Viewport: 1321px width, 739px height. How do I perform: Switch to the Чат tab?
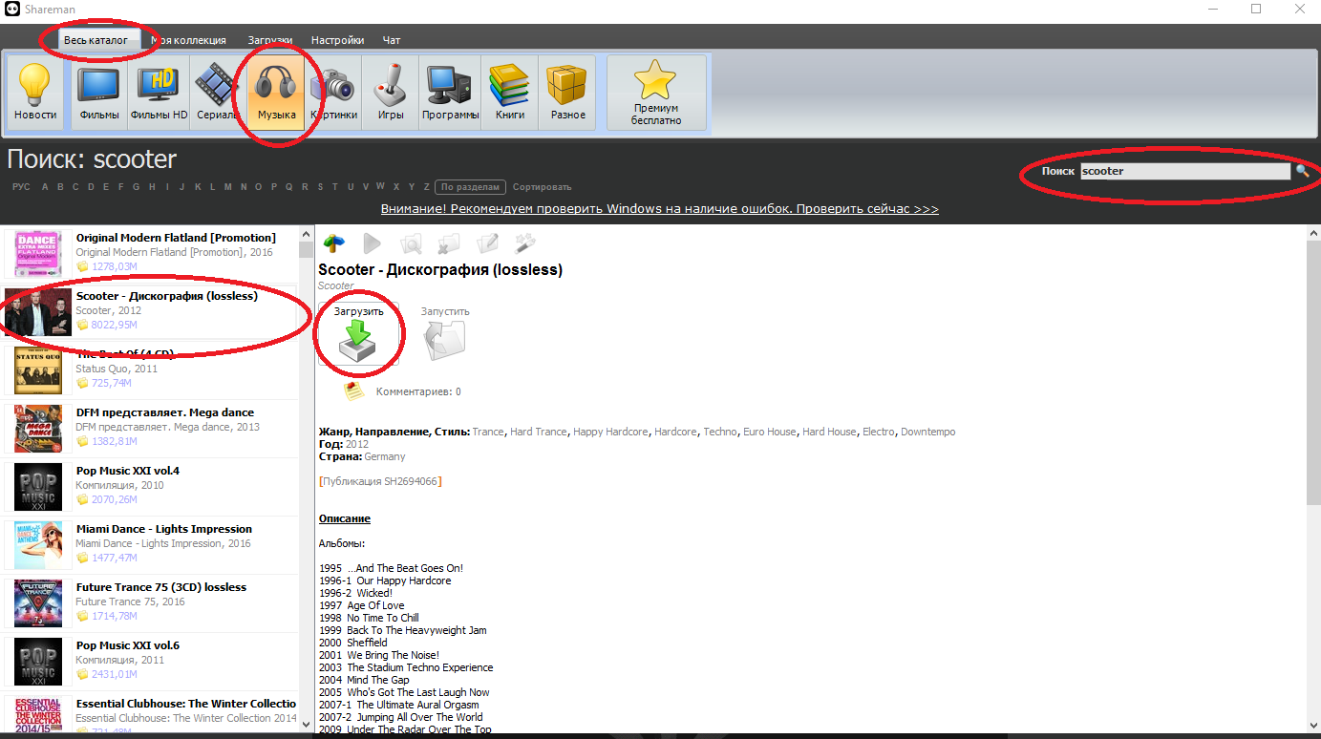tap(392, 40)
